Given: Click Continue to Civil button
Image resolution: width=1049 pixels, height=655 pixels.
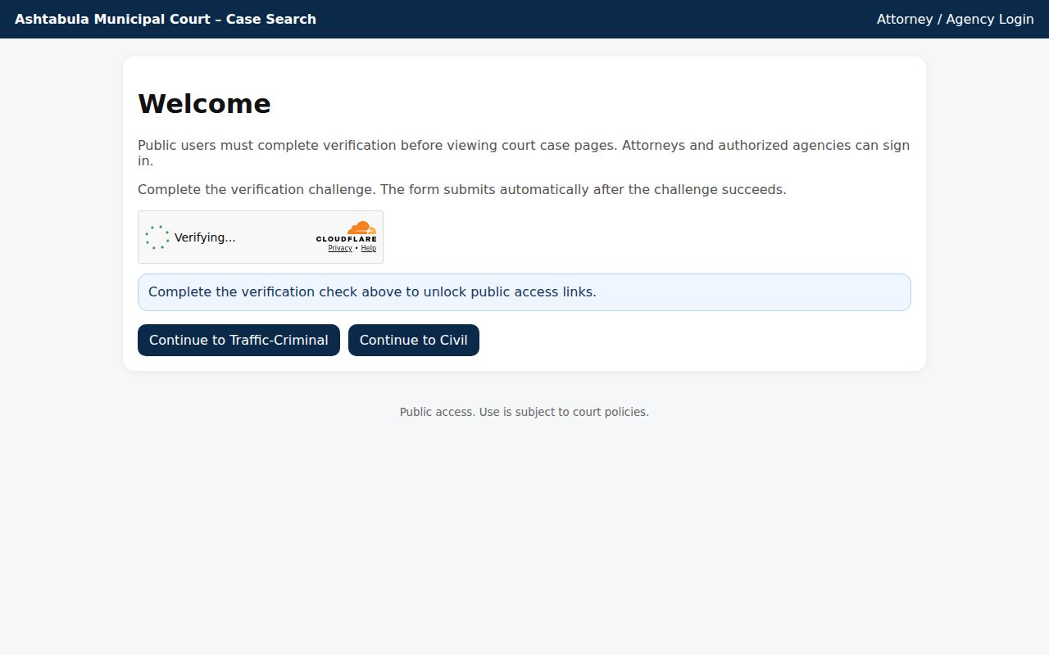Looking at the screenshot, I should pos(414,341).
